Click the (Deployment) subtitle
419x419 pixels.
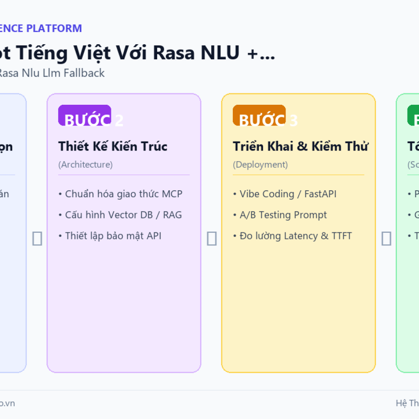260,164
